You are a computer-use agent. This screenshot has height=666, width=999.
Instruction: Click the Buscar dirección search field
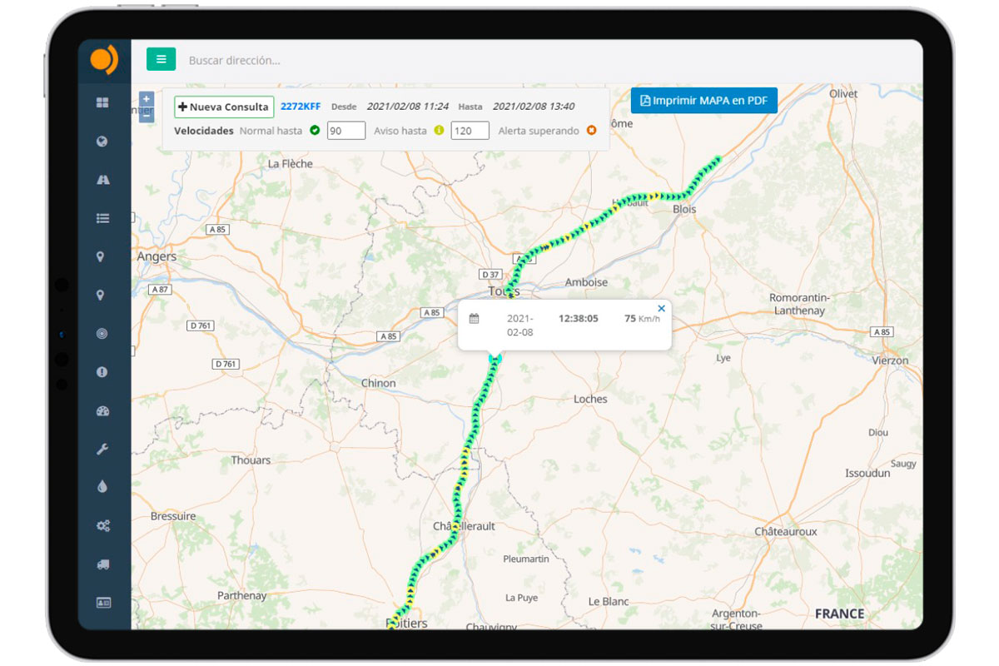(x=333, y=61)
